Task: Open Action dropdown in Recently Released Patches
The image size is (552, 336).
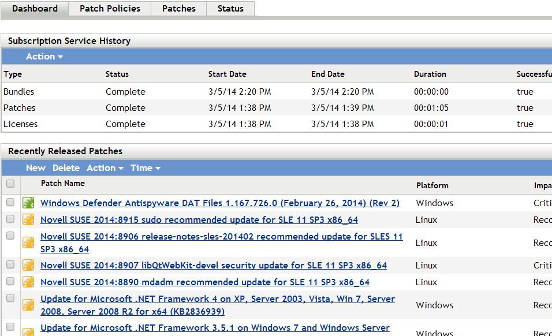Action: [105, 168]
